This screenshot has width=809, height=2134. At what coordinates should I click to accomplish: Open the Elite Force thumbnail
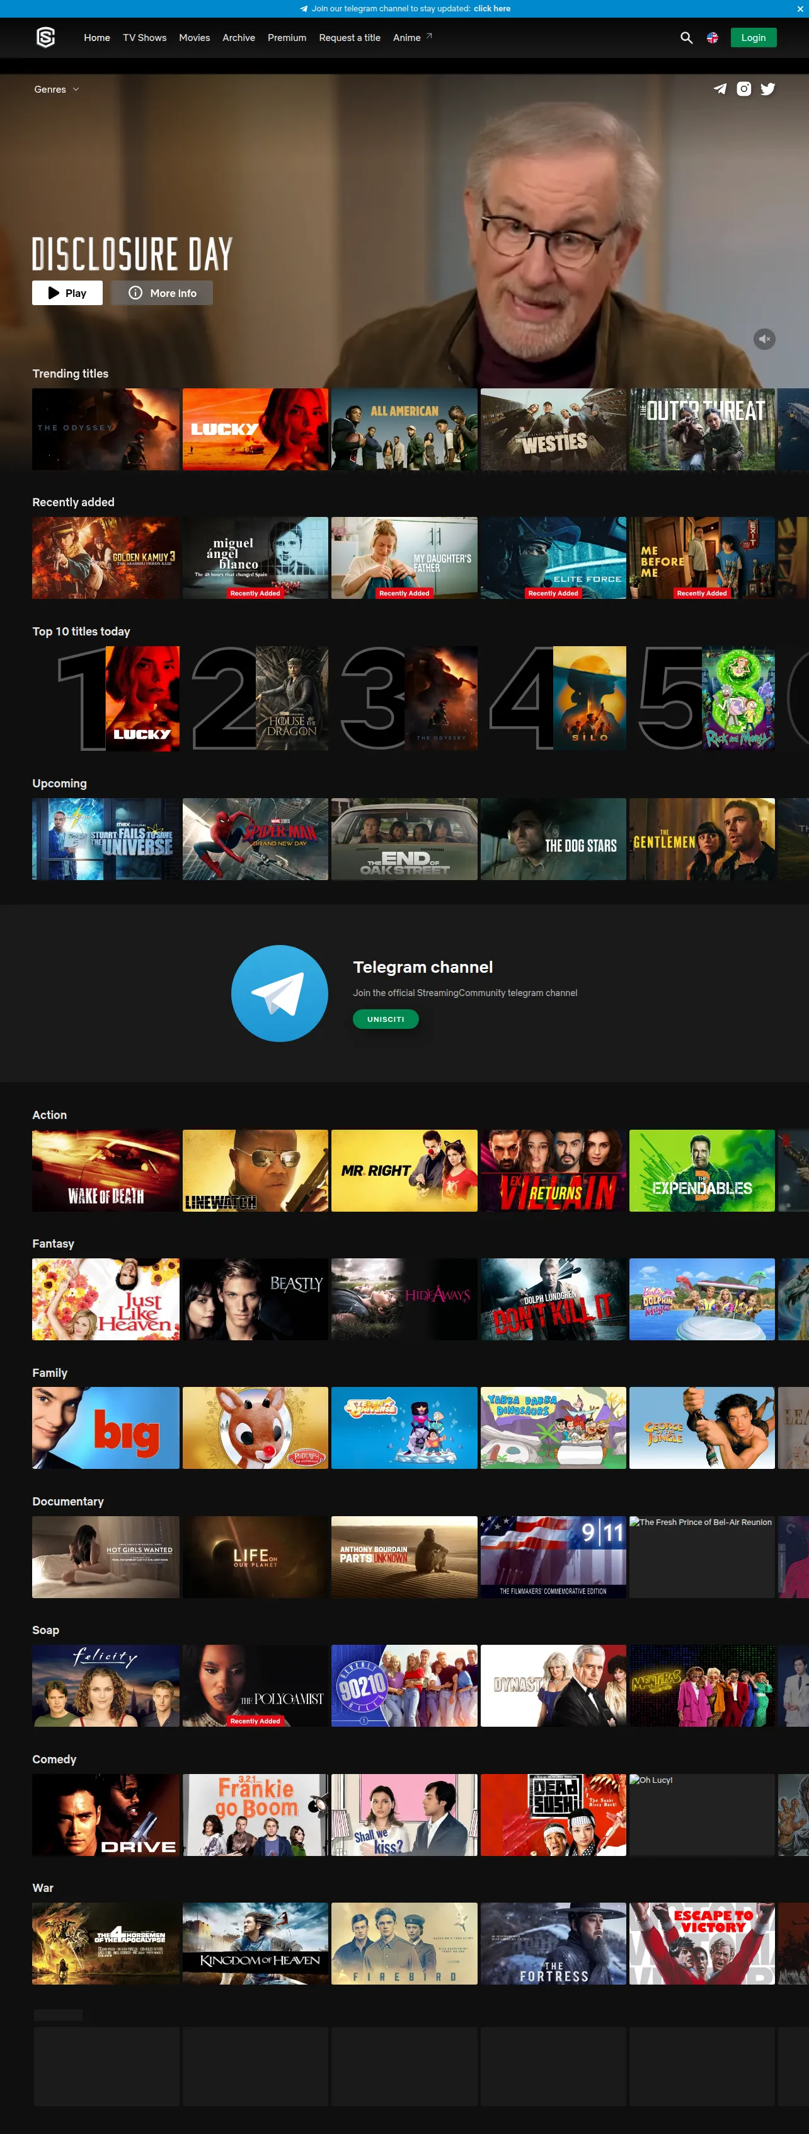pyautogui.click(x=553, y=557)
